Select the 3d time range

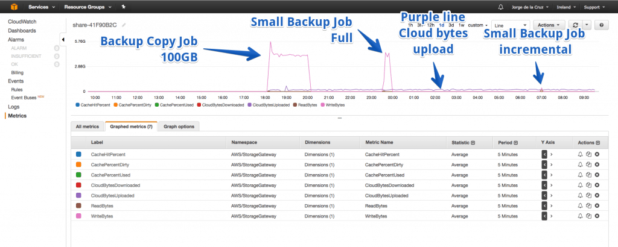(451, 25)
